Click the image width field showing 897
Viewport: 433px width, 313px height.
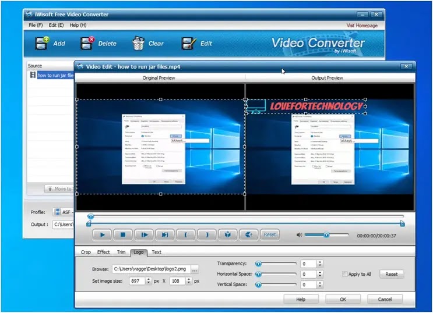[x=137, y=281]
